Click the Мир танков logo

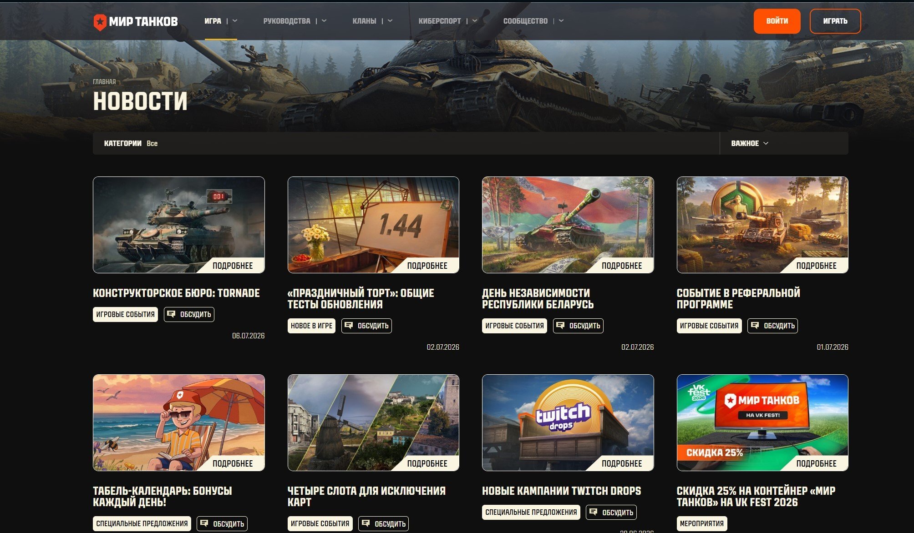pyautogui.click(x=136, y=21)
